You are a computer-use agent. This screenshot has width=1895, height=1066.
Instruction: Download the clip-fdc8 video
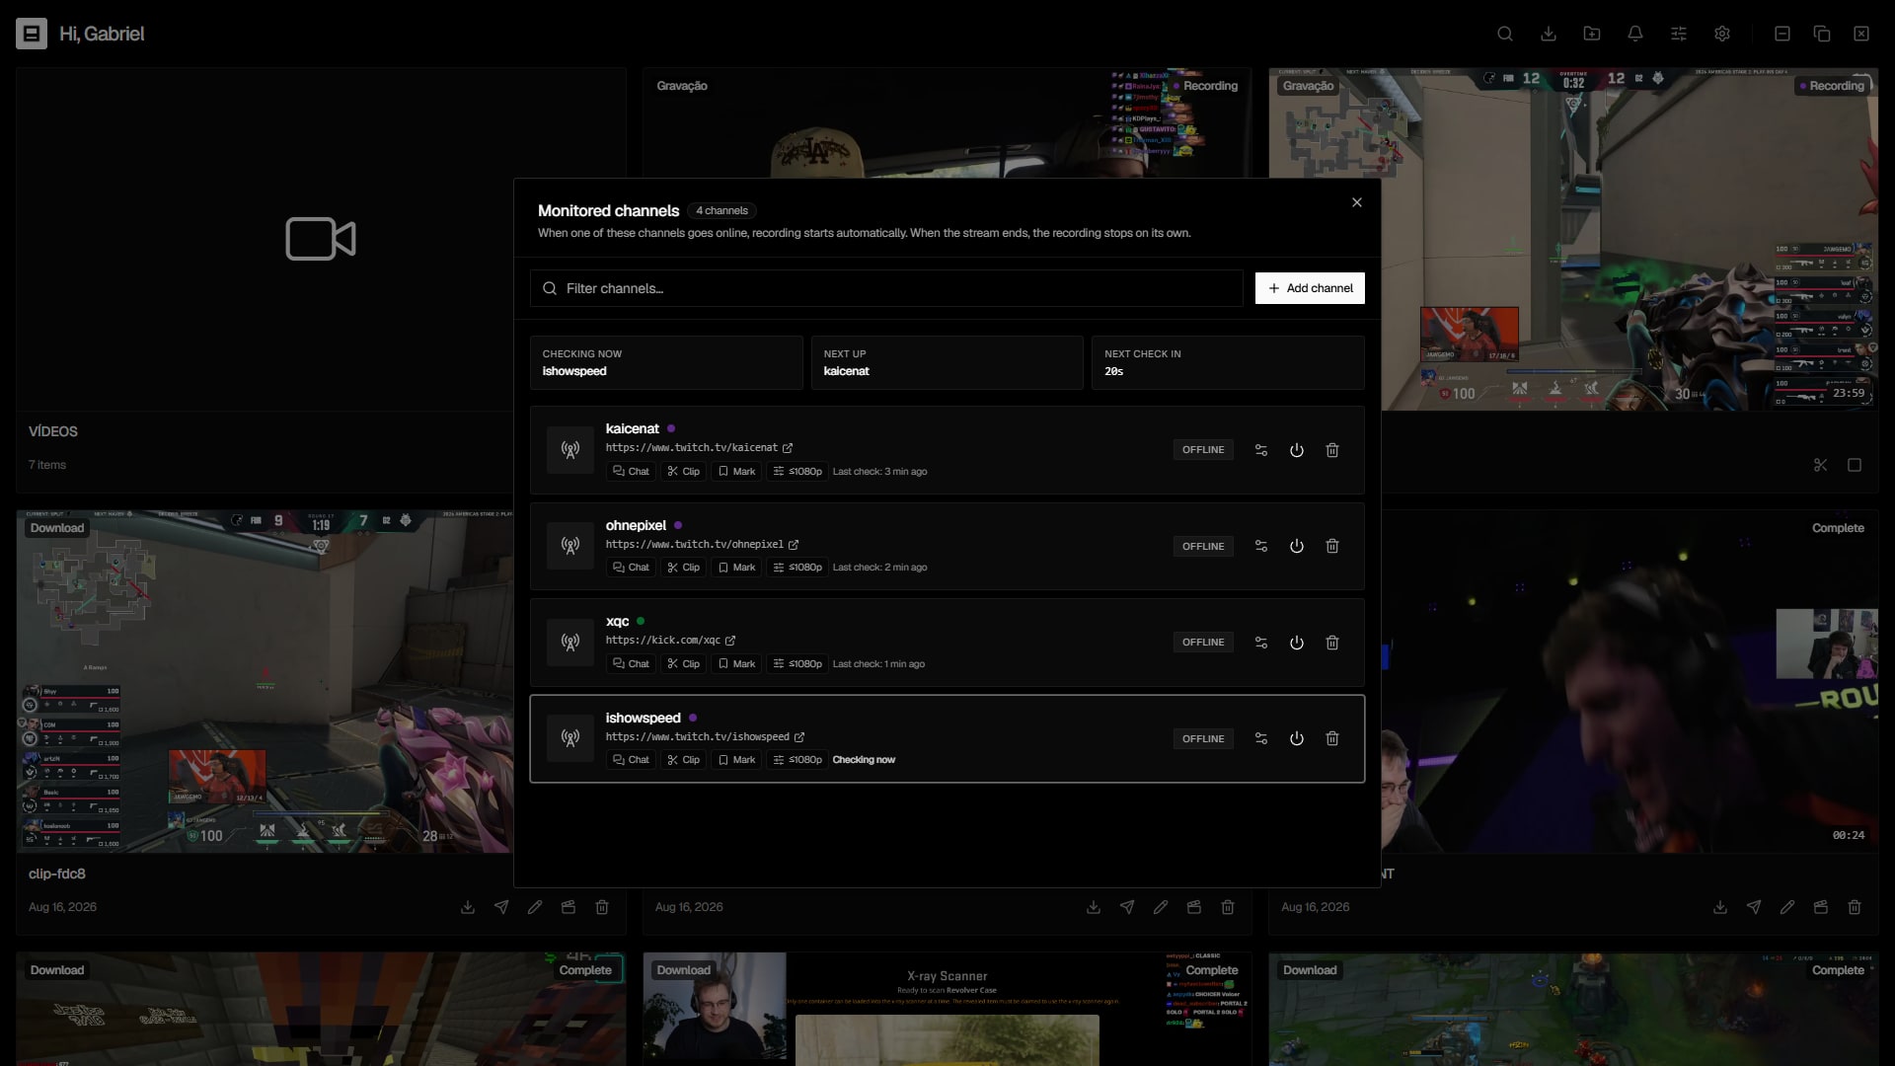click(x=468, y=907)
